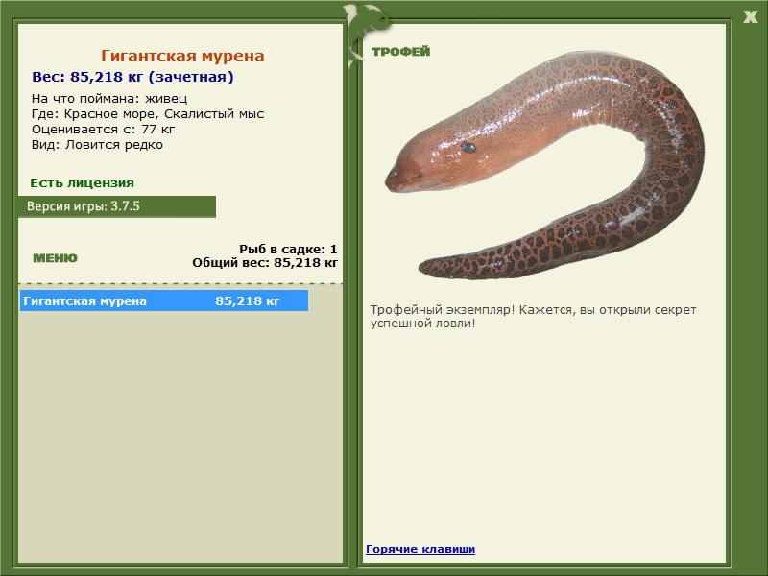Click the Где: Красное море, Скалистый мыс line

click(x=148, y=114)
